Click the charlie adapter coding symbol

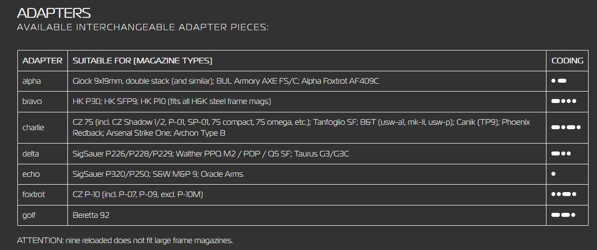point(566,127)
